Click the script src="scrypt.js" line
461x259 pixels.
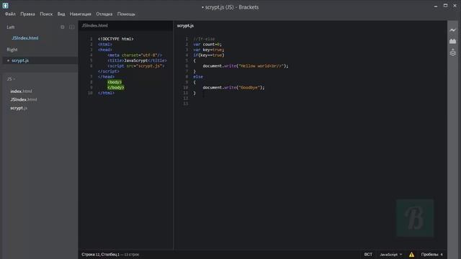click(136, 66)
